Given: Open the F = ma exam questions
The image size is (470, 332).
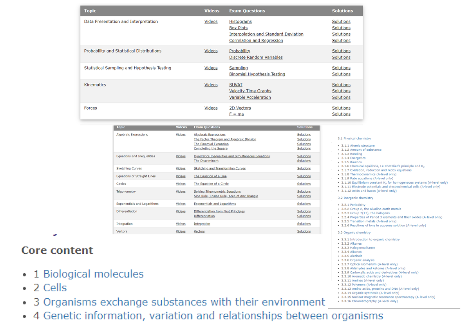Looking at the screenshot, I should click(x=236, y=114).
